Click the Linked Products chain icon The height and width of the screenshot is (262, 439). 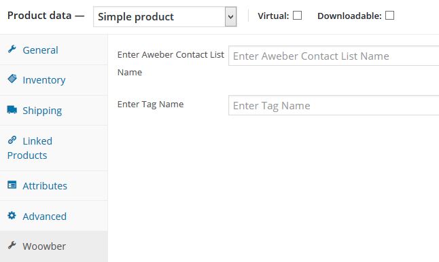(x=12, y=140)
